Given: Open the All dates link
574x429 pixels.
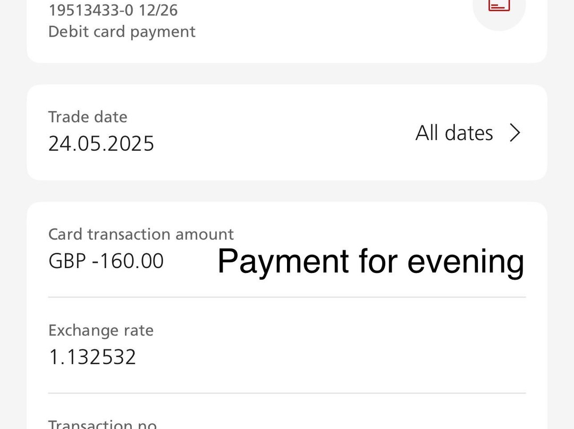Looking at the screenshot, I should [454, 133].
